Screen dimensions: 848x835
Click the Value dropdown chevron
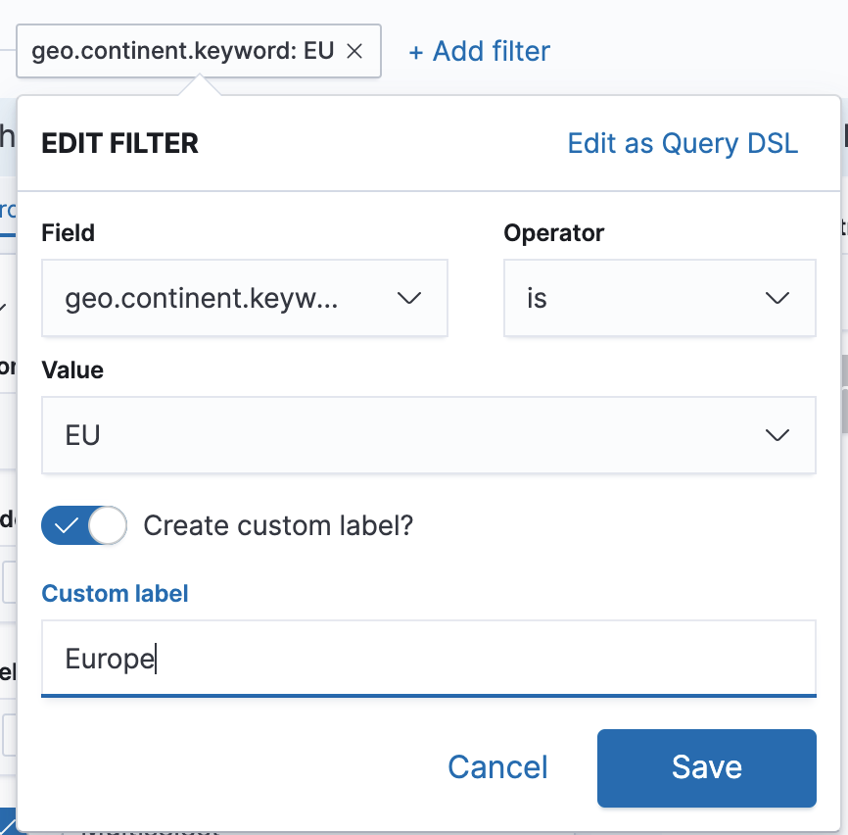(778, 435)
